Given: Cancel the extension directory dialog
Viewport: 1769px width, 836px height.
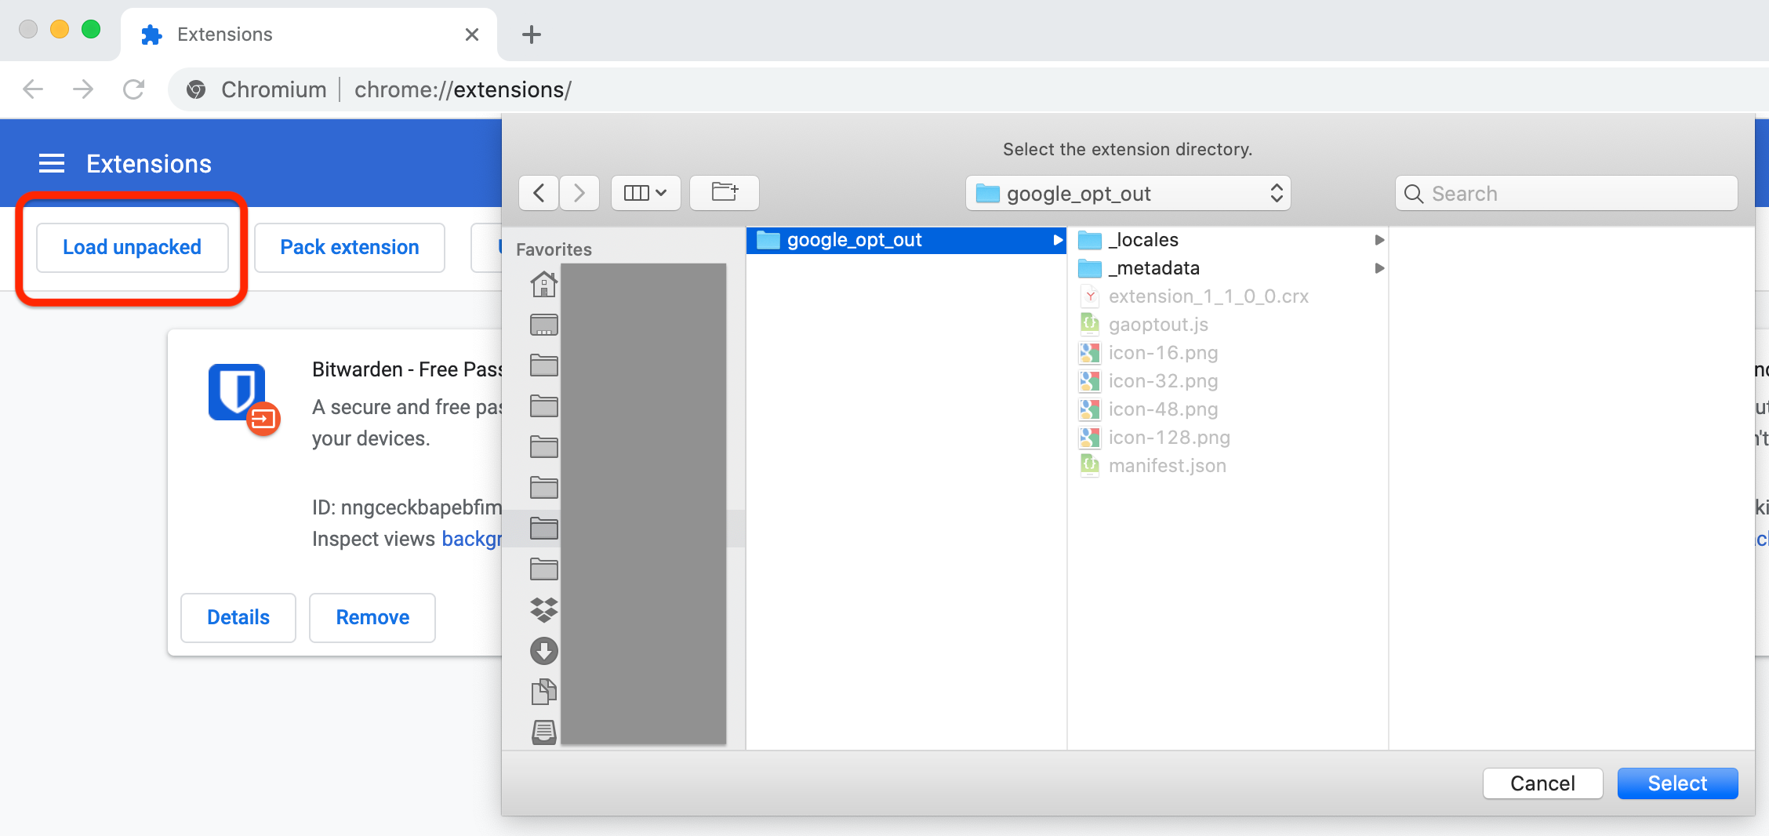Looking at the screenshot, I should pos(1542,783).
